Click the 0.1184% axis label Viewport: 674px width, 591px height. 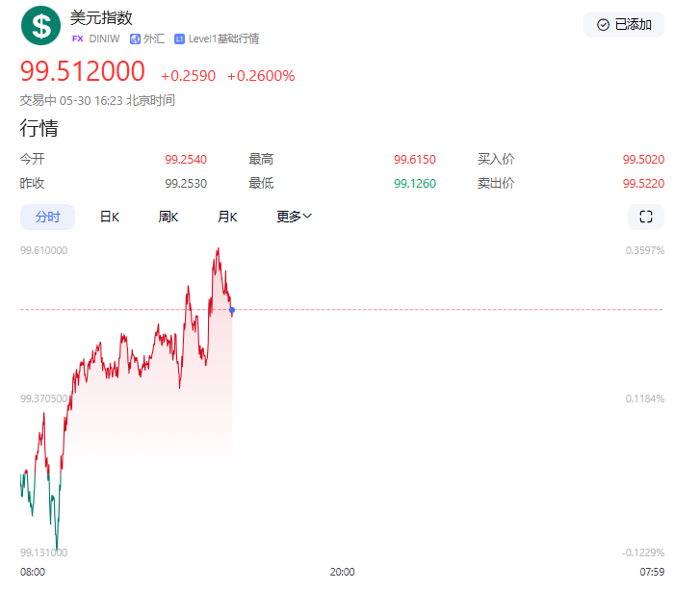coord(645,398)
